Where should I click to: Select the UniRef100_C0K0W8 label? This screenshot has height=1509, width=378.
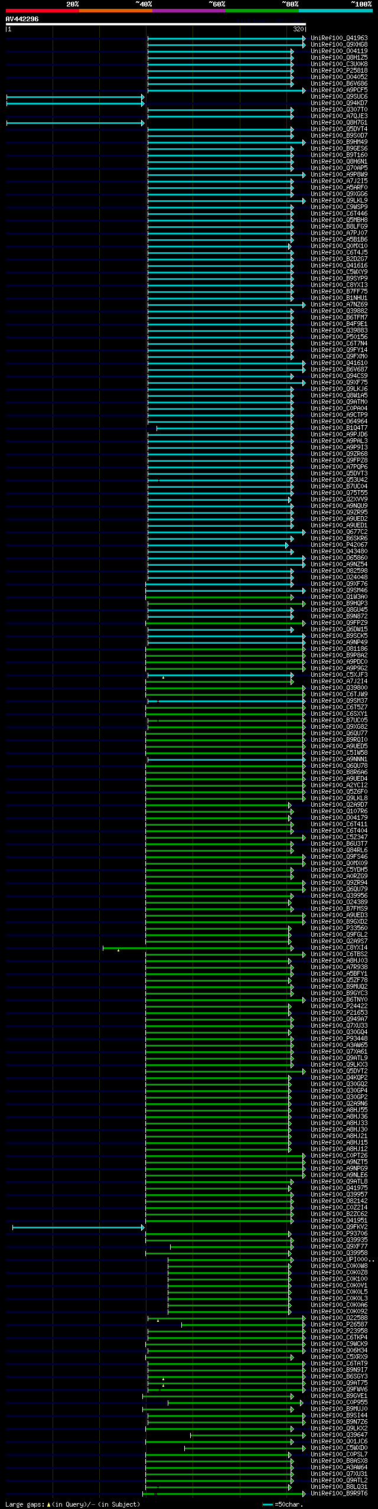click(x=339, y=1266)
